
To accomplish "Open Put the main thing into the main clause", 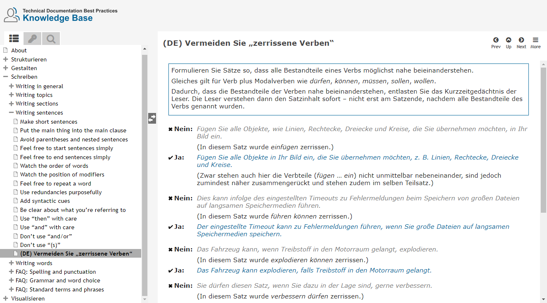I will coord(73,130).
